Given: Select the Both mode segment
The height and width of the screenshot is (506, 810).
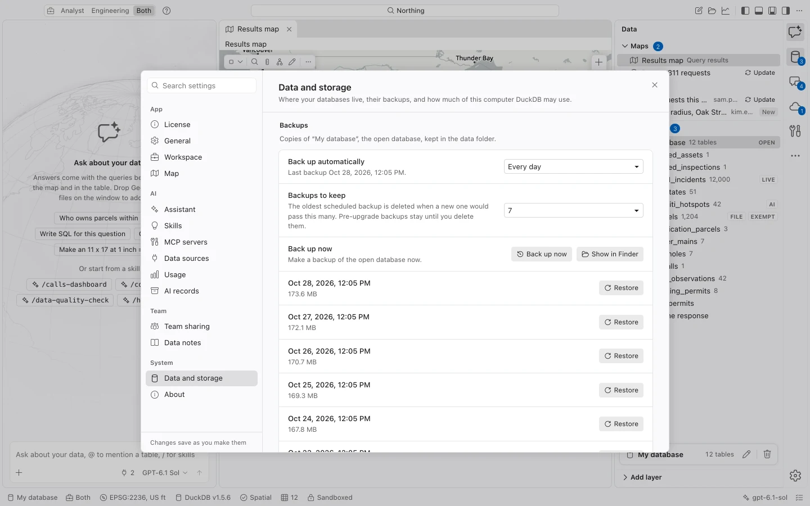Looking at the screenshot, I should [144, 11].
